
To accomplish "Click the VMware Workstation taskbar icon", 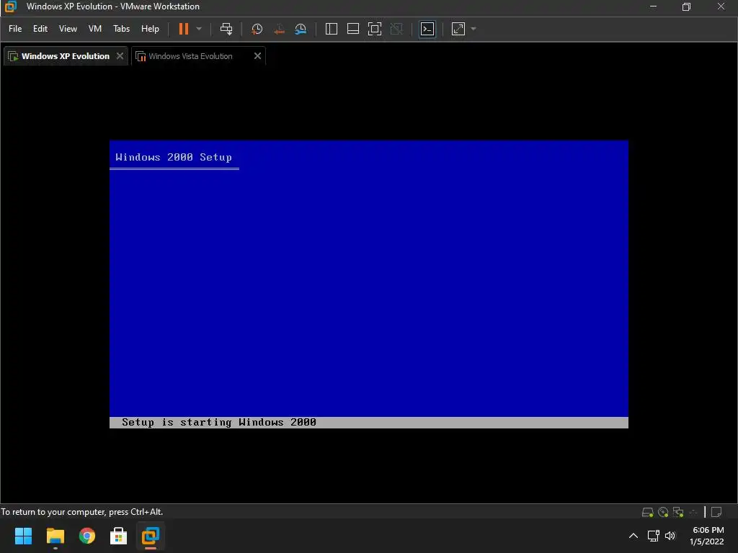I will point(151,536).
